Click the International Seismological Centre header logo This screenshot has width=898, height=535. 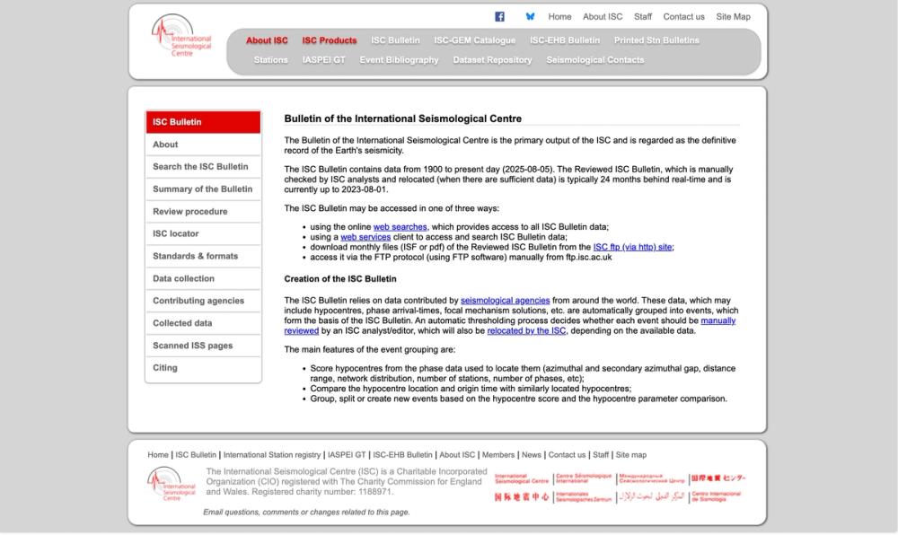pyautogui.click(x=181, y=36)
